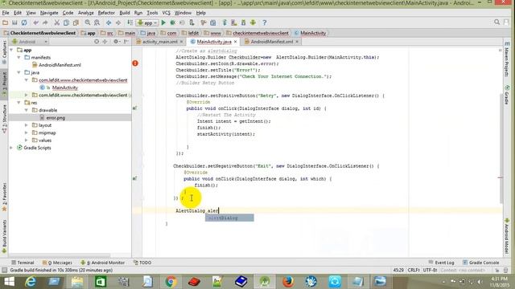Click the green Run play button
The width and height of the screenshot is (515, 289).
pos(163,22)
